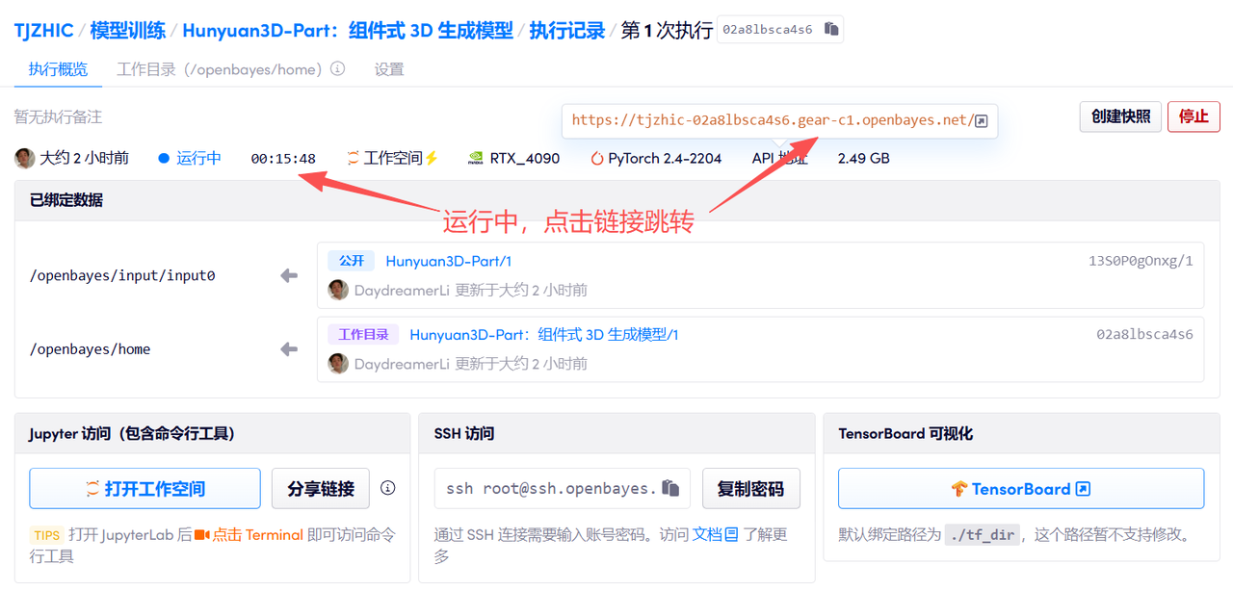Click the 工作空间 status link

click(393, 158)
